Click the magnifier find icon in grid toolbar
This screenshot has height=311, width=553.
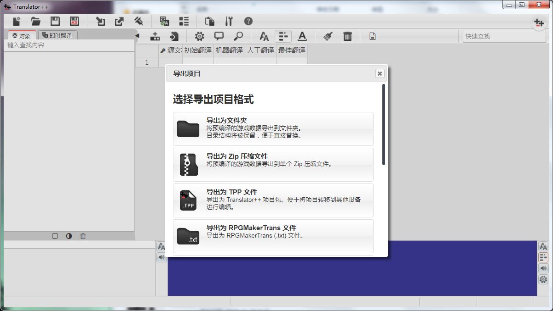pyautogui.click(x=238, y=36)
